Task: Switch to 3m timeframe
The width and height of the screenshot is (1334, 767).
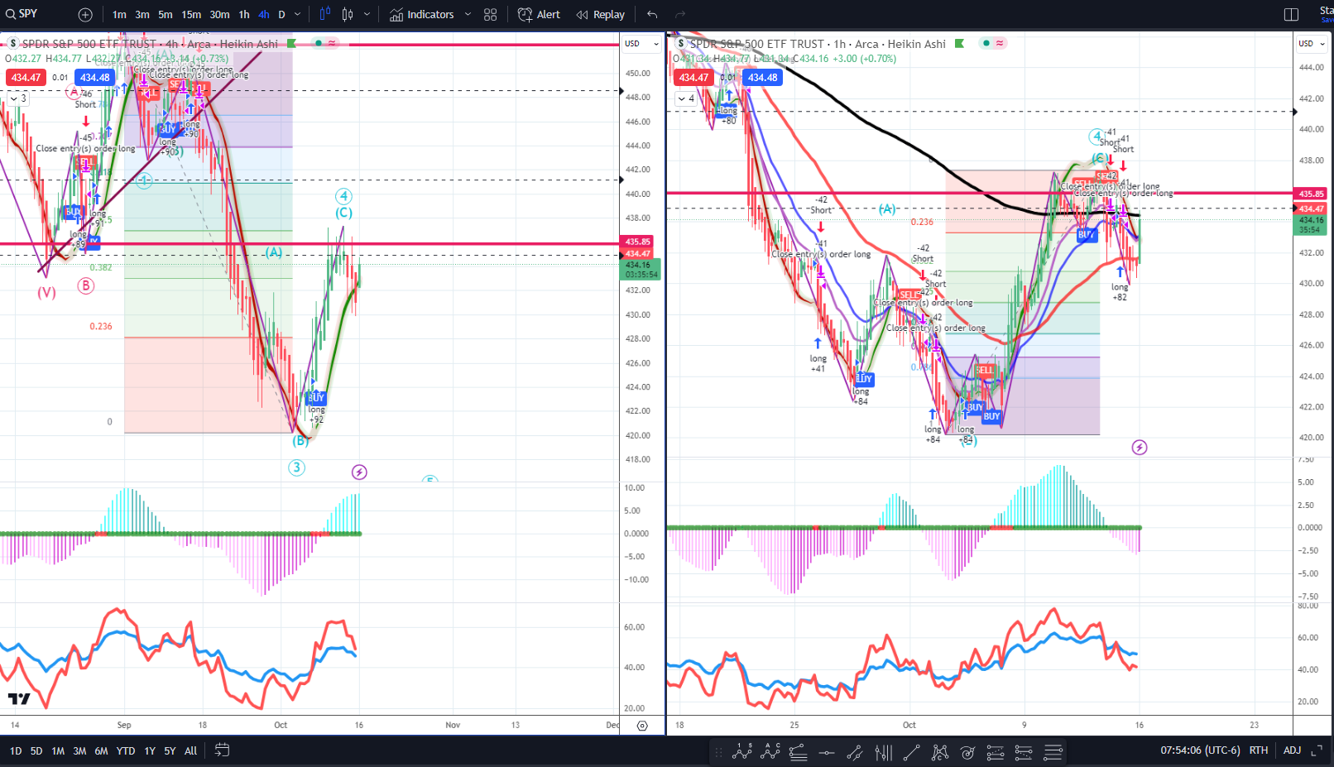Action: (x=142, y=14)
